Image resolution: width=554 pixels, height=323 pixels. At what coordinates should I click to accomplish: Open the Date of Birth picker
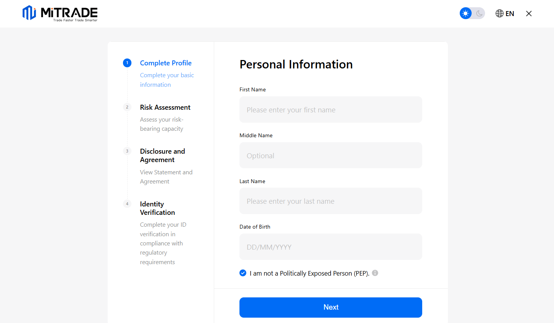tap(330, 247)
